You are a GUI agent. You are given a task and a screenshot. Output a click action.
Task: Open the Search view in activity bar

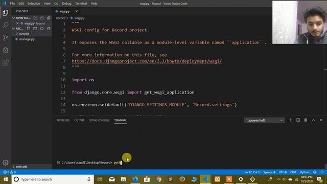pyautogui.click(x=6, y=25)
